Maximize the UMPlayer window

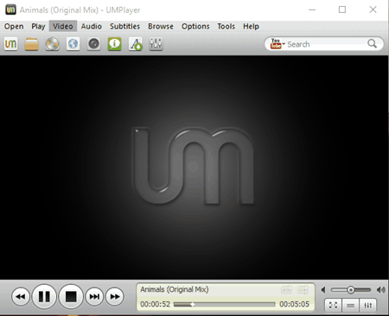pos(342,9)
